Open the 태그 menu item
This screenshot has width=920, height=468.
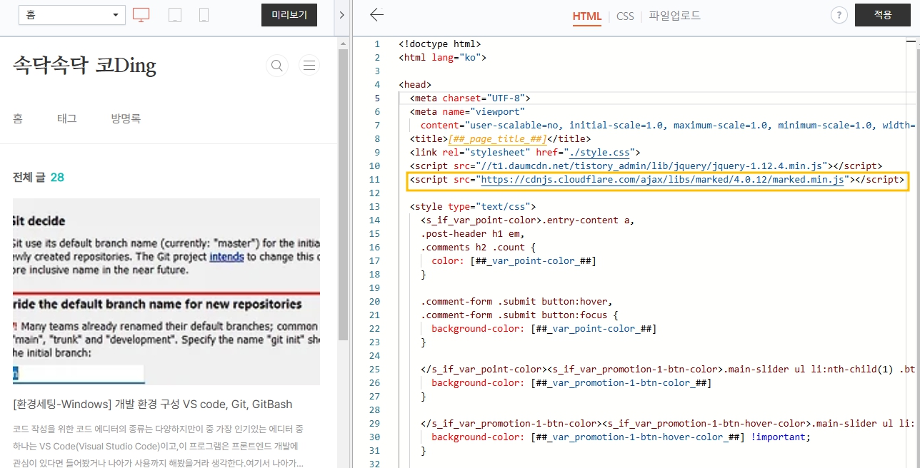click(x=67, y=118)
